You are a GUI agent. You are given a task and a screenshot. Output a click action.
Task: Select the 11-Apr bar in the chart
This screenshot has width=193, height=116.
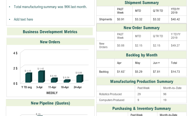[54, 80]
